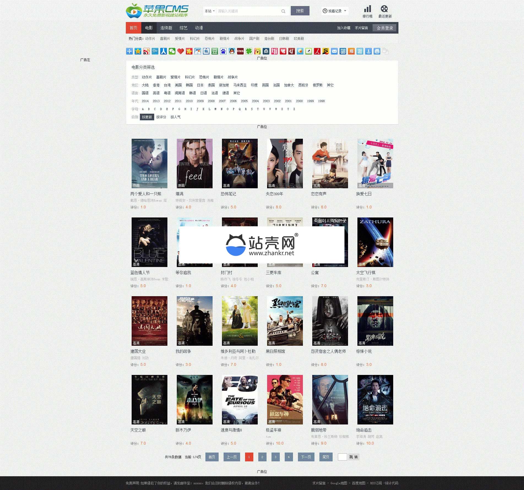Share to Renren blue person icon
The width and height of the screenshot is (524, 490).
click(163, 51)
